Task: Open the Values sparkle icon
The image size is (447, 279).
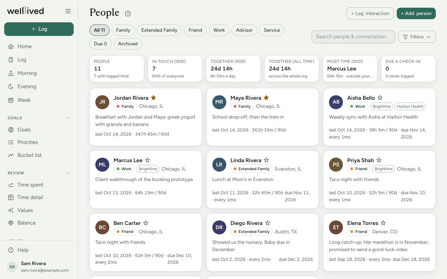Action: (11, 210)
